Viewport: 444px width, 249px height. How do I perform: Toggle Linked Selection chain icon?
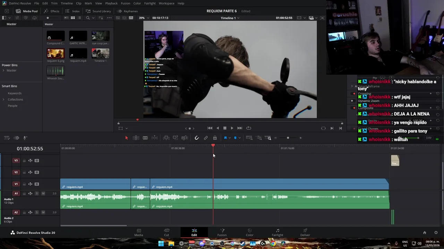click(206, 138)
